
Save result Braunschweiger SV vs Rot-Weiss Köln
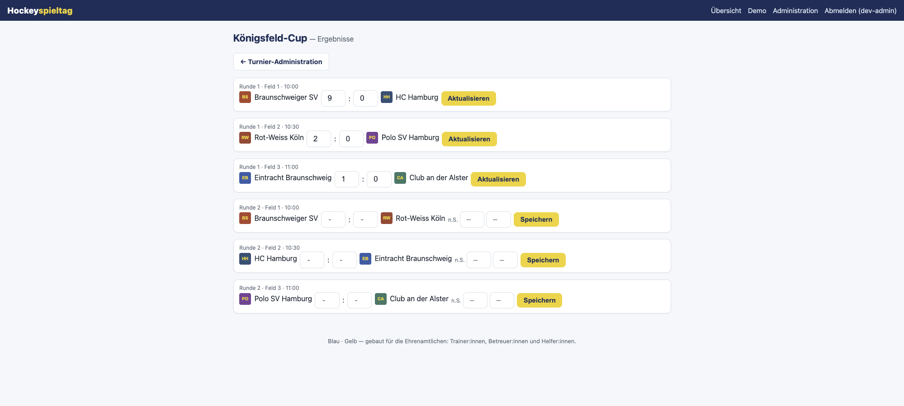pos(536,219)
